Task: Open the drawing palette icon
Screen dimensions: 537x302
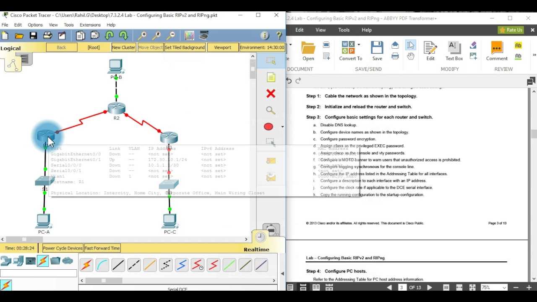Action: 189,36
